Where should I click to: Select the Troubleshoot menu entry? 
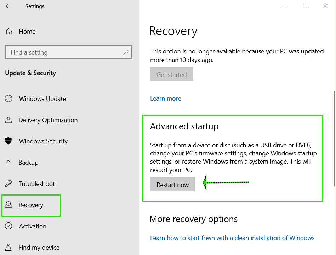(x=37, y=184)
